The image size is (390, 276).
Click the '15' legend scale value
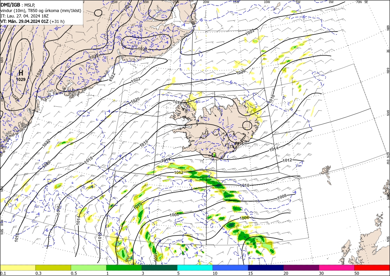click(x=250, y=273)
